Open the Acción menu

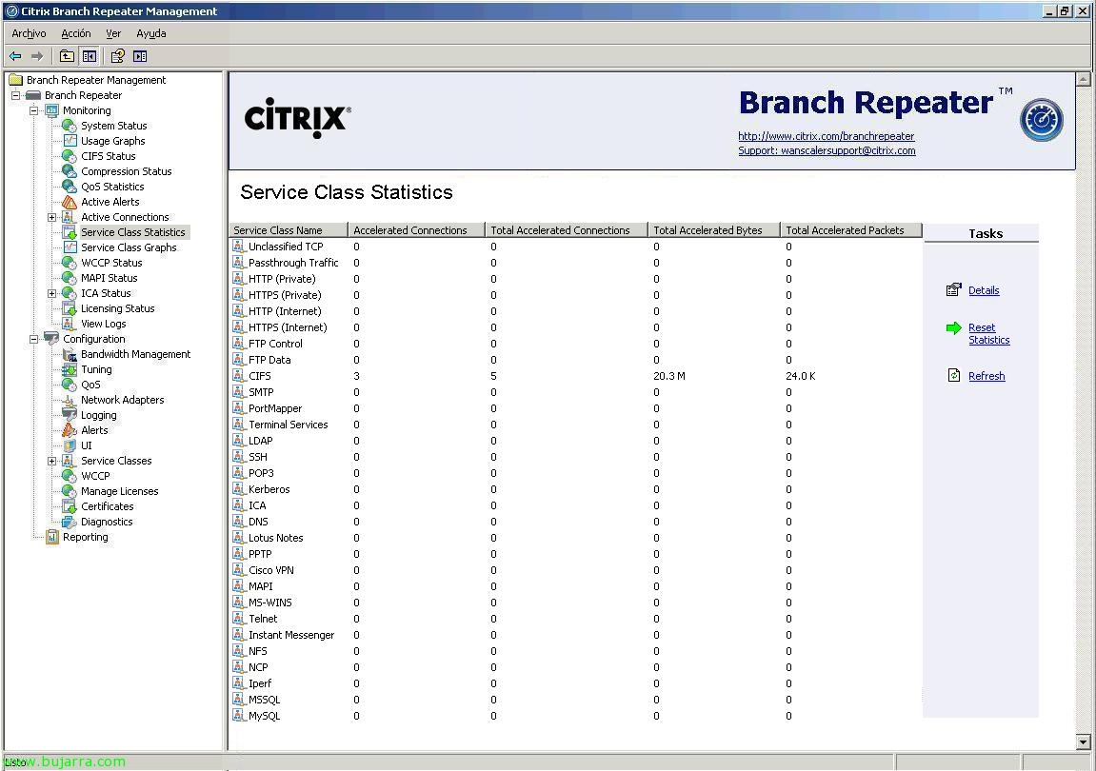point(76,33)
